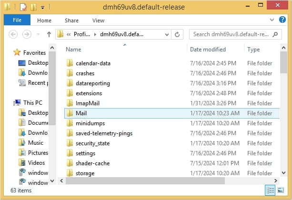
Task: Click the file list scroll down arrow
Action: (x=283, y=173)
